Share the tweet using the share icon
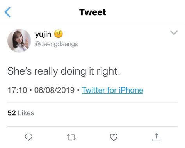The width and height of the screenshot is (185, 148). coord(156,137)
